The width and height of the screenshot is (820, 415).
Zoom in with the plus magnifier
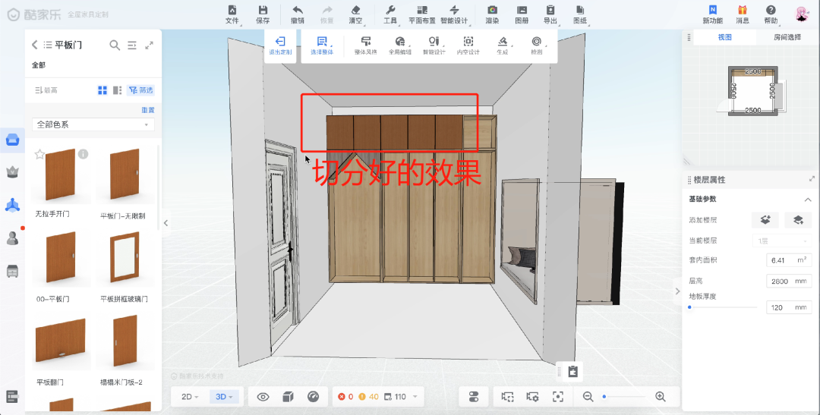pos(661,398)
